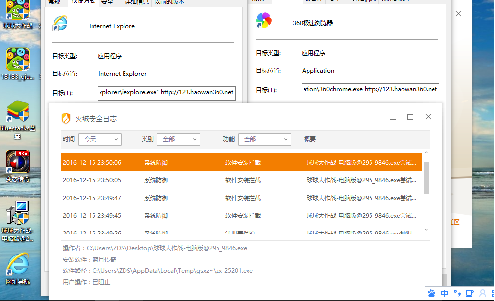Switch to the 详细信息 tab in the IE properties
This screenshot has height=301, width=495.
coord(136,2)
